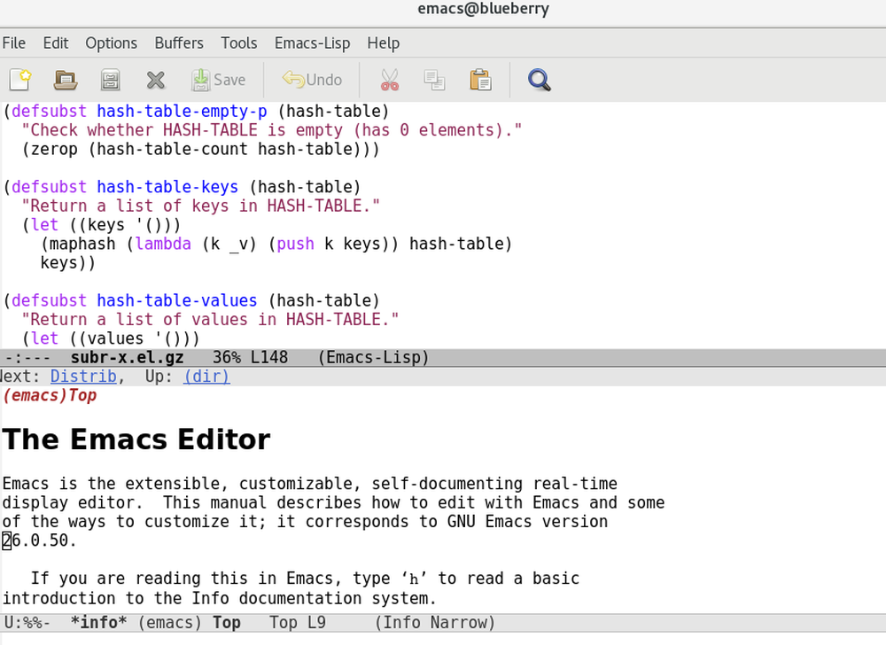Viewport: 886px width, 645px height.
Task: Close the buffer with the X icon
Action: [155, 81]
